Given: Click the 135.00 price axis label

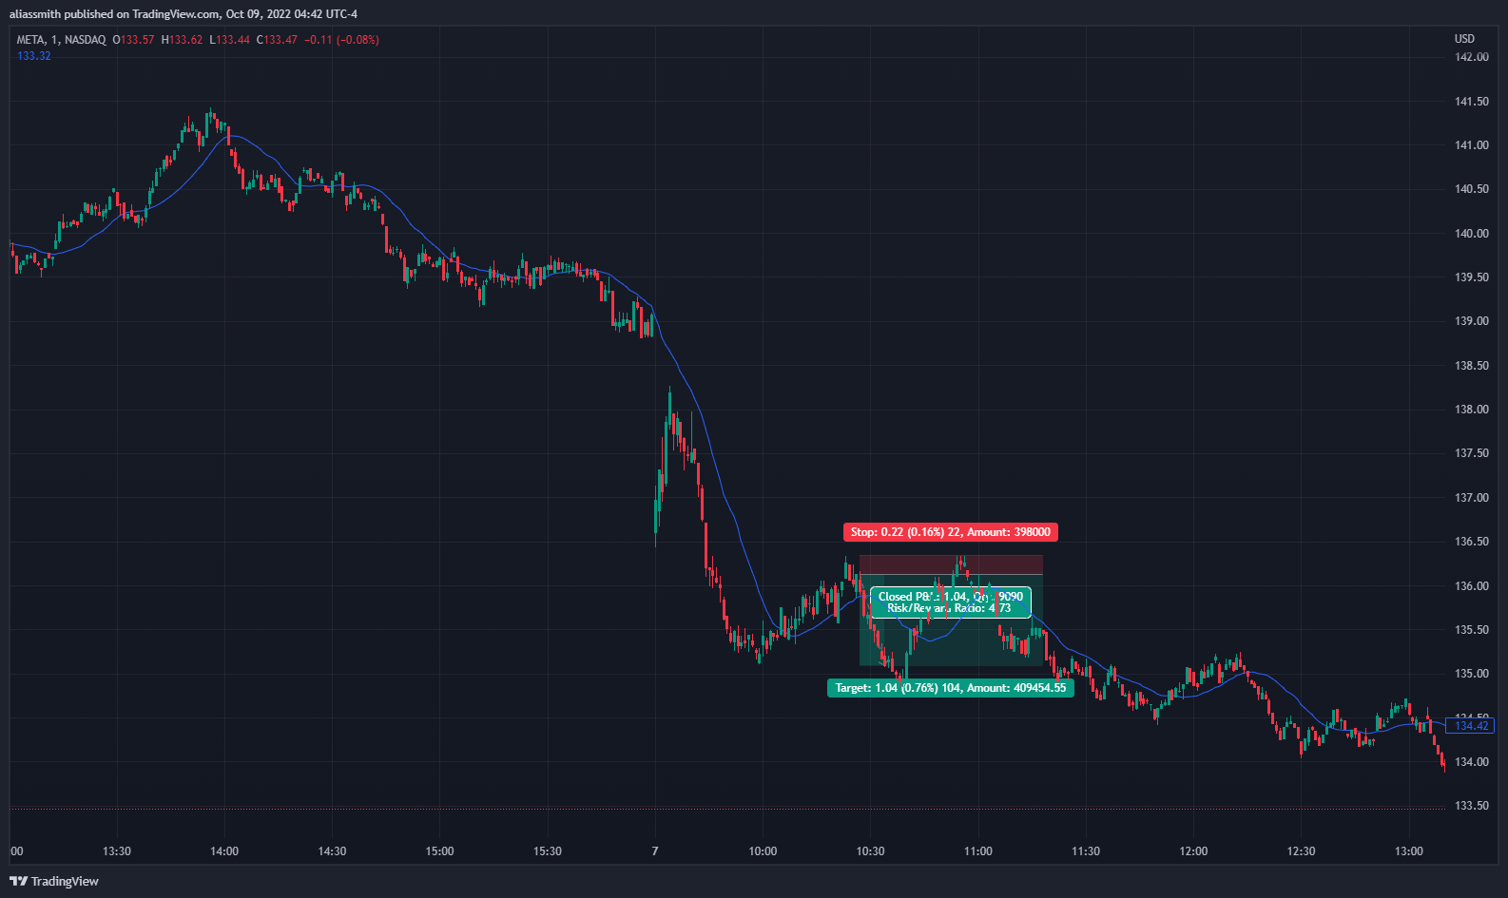Looking at the screenshot, I should (x=1472, y=674).
